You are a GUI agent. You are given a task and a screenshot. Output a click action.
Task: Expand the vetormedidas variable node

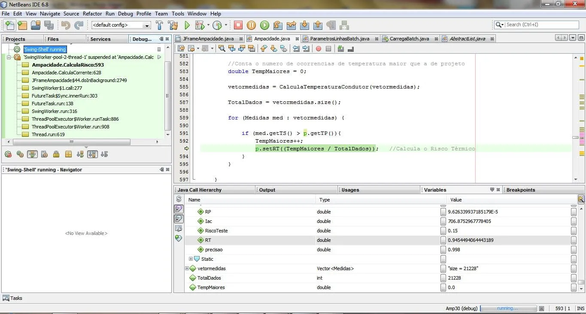click(187, 268)
